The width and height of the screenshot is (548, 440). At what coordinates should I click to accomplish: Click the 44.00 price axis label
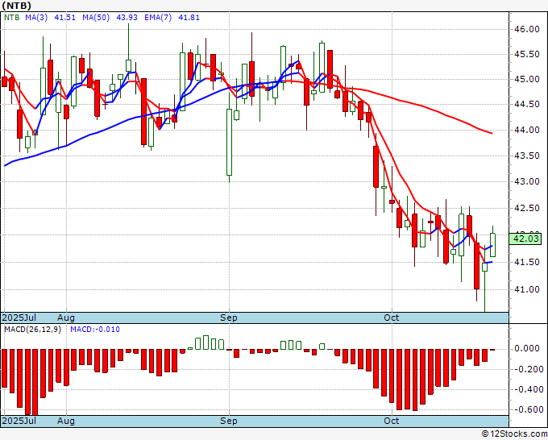(x=527, y=130)
